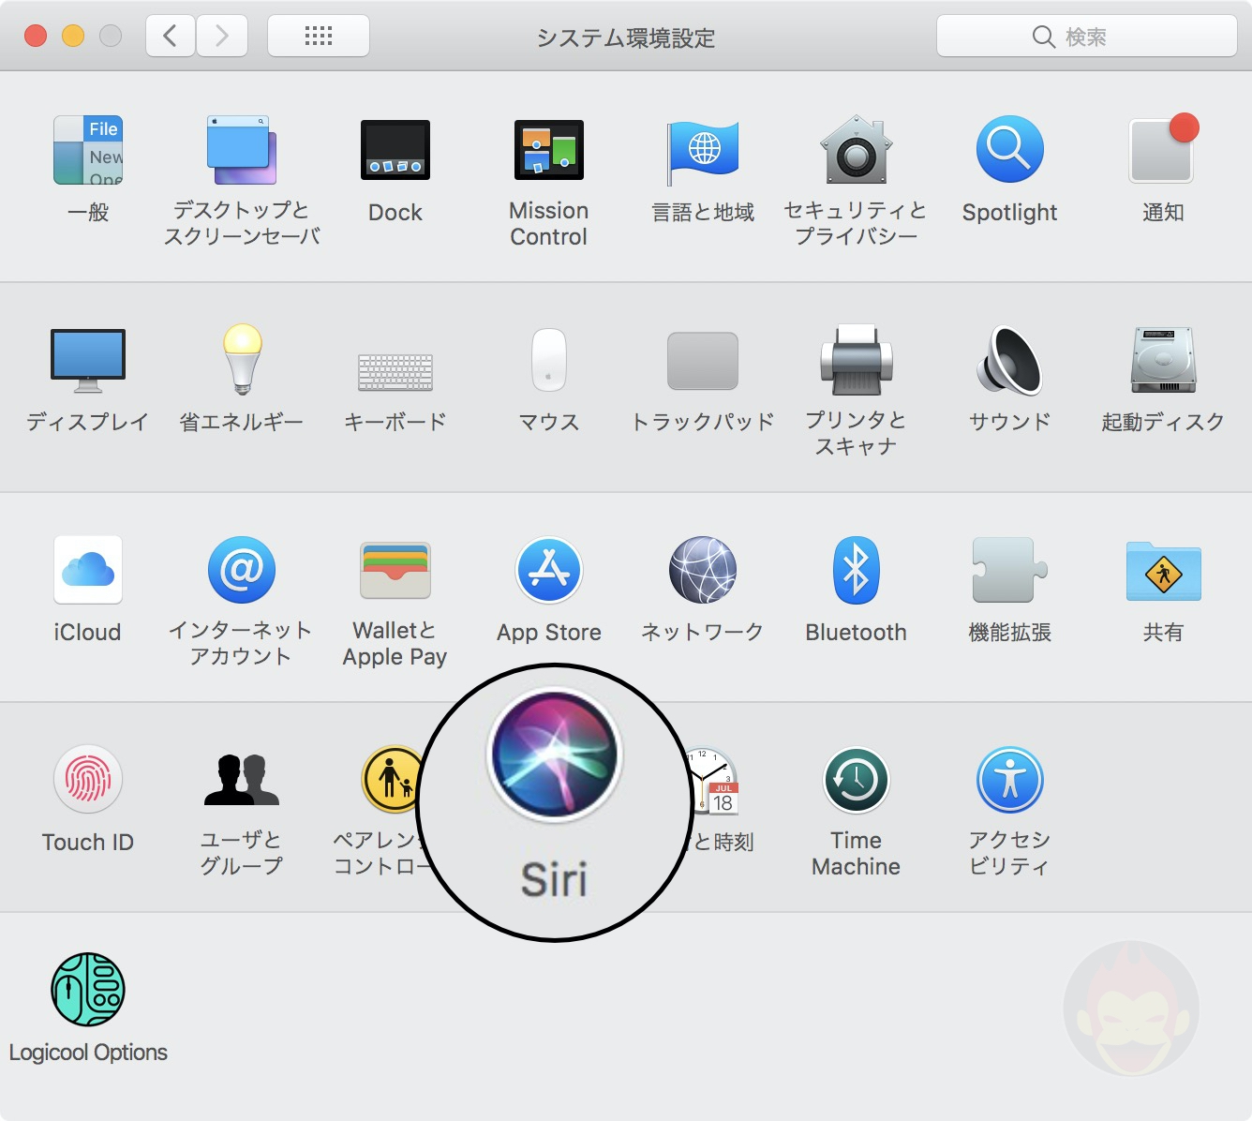Open 言語と地域 flag icon
This screenshot has width=1252, height=1121.
703,152
